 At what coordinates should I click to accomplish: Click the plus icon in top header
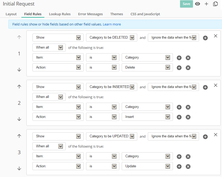coord(206,4)
